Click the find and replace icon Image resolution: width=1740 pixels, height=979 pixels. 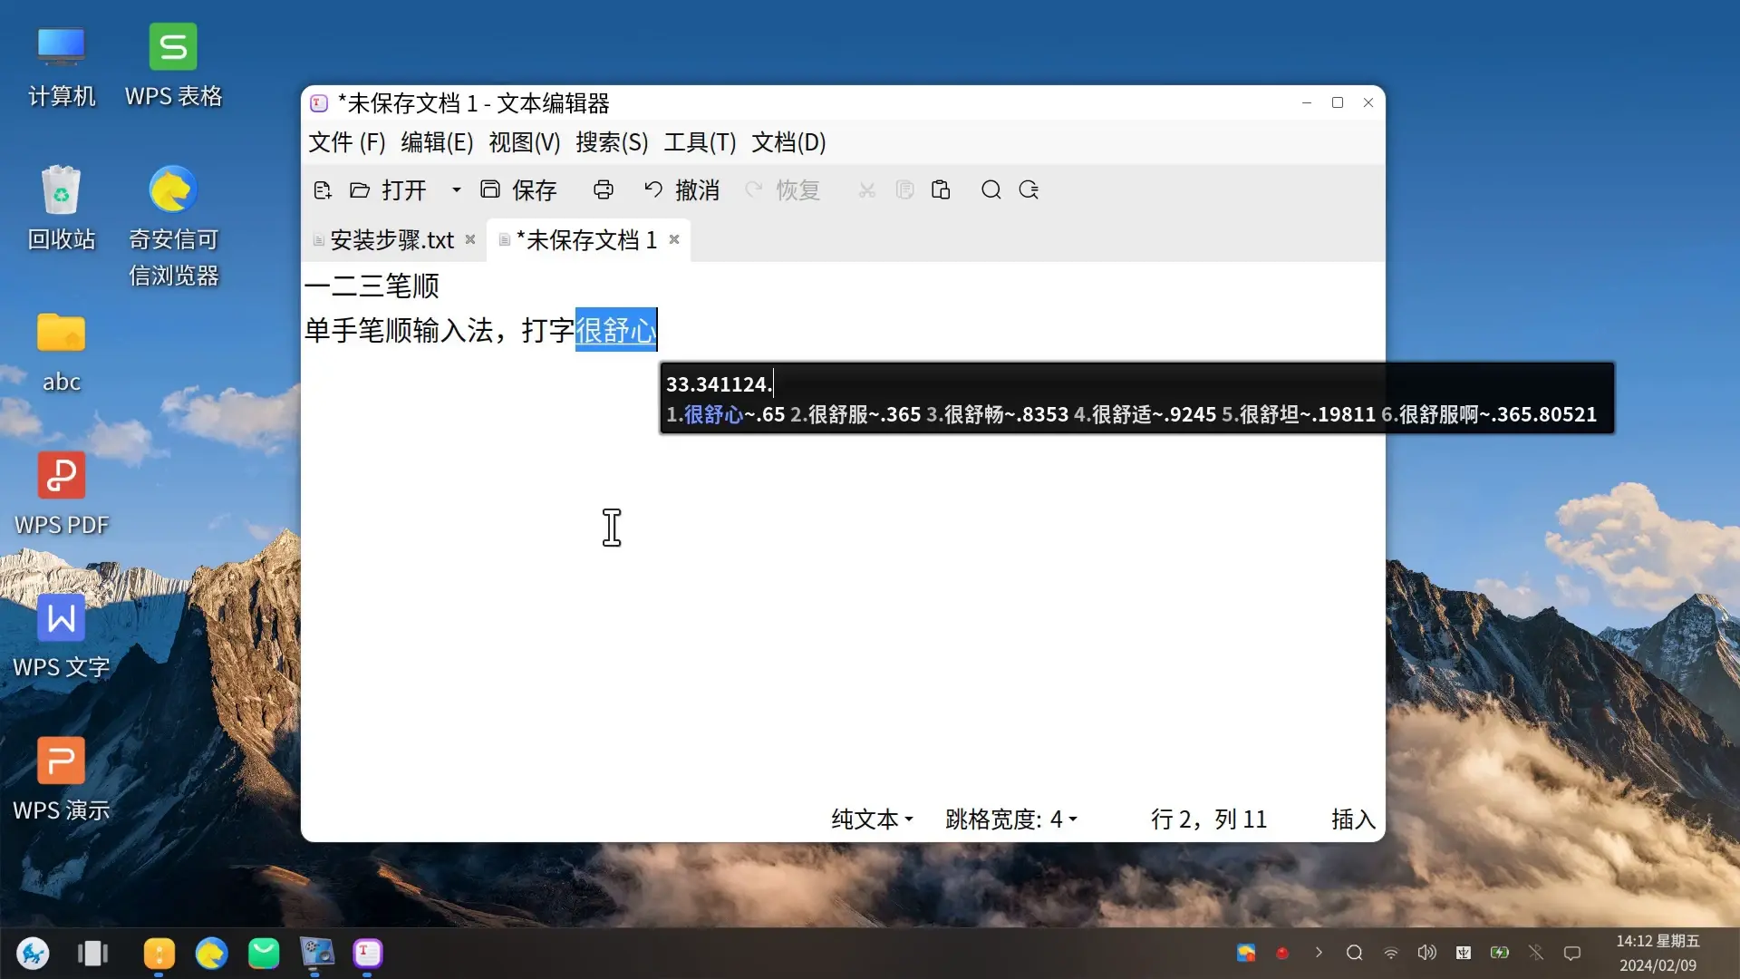[x=1029, y=189]
